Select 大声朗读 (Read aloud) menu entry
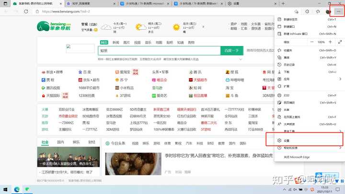 click(310, 124)
